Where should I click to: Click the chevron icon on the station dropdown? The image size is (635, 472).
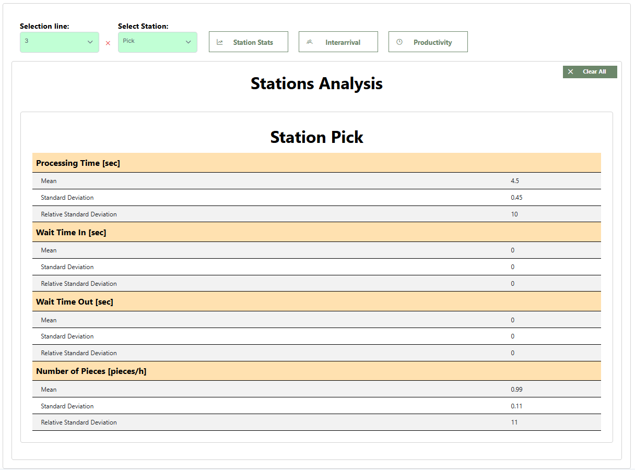pos(188,42)
